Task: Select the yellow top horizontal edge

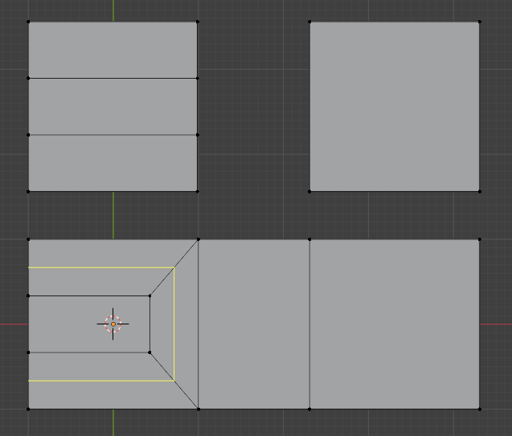Action: [100, 268]
